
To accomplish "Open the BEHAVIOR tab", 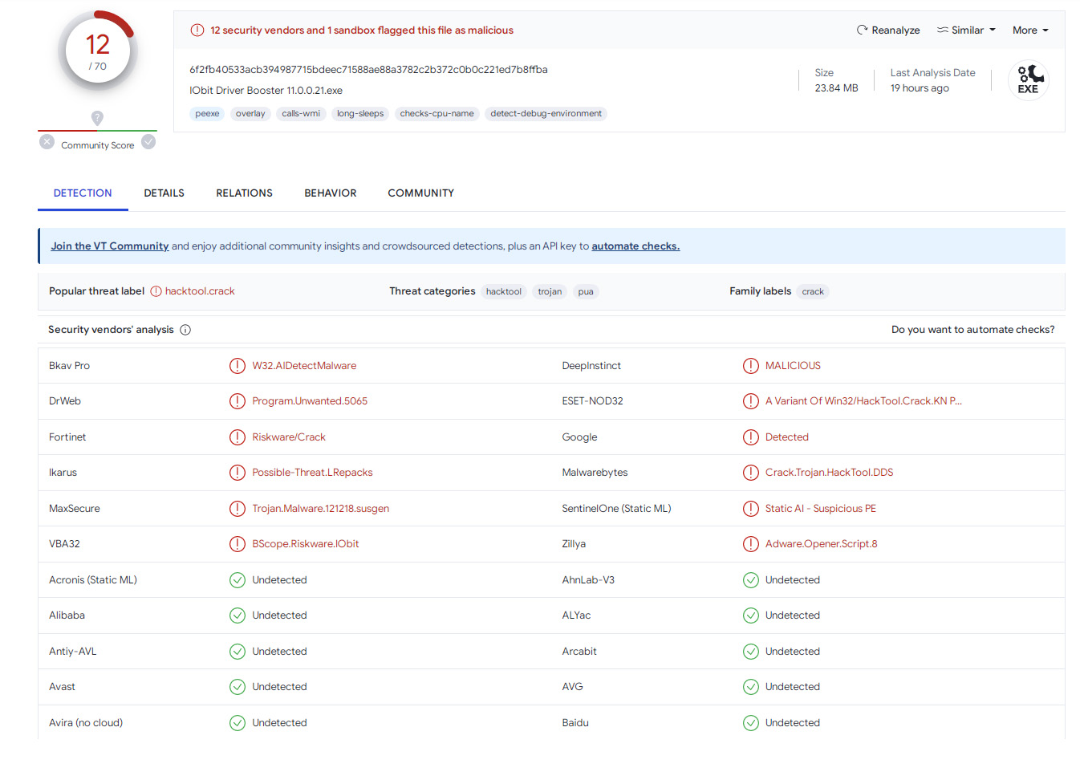I will click(331, 193).
